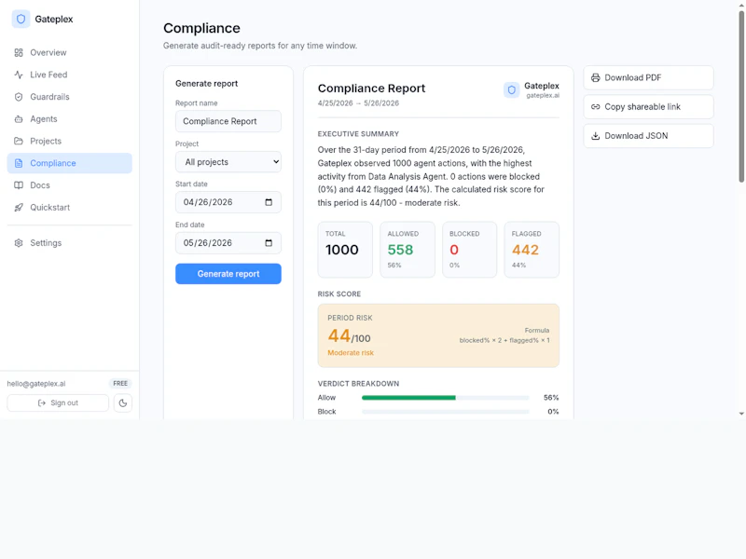
Task: Click the BLOCKED 0 stat card
Action: pyautogui.click(x=470, y=250)
